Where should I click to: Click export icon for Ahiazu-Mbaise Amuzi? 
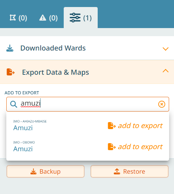[x=112, y=126]
